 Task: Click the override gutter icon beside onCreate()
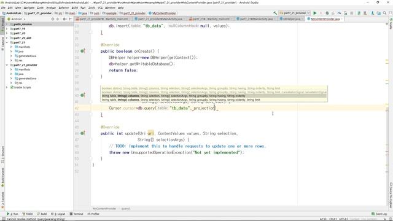coord(82,51)
